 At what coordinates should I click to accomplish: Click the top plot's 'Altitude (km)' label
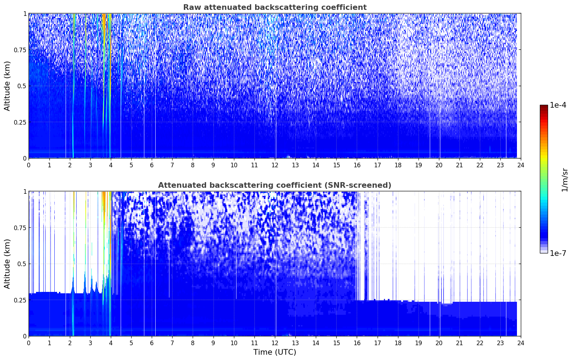[7, 86]
